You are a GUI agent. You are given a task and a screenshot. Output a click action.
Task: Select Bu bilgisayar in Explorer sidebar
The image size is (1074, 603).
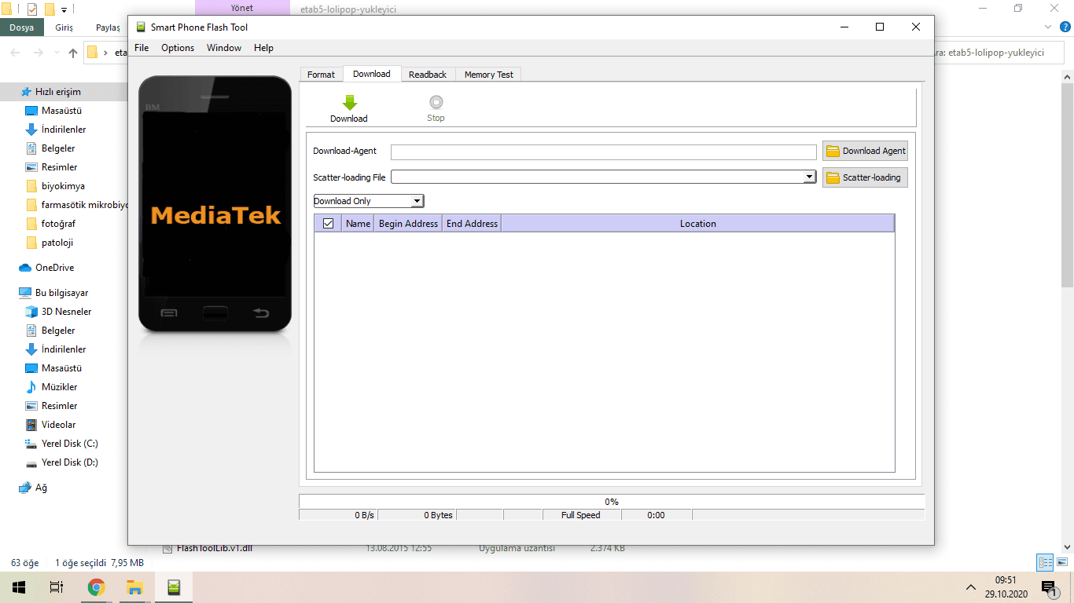coord(63,293)
